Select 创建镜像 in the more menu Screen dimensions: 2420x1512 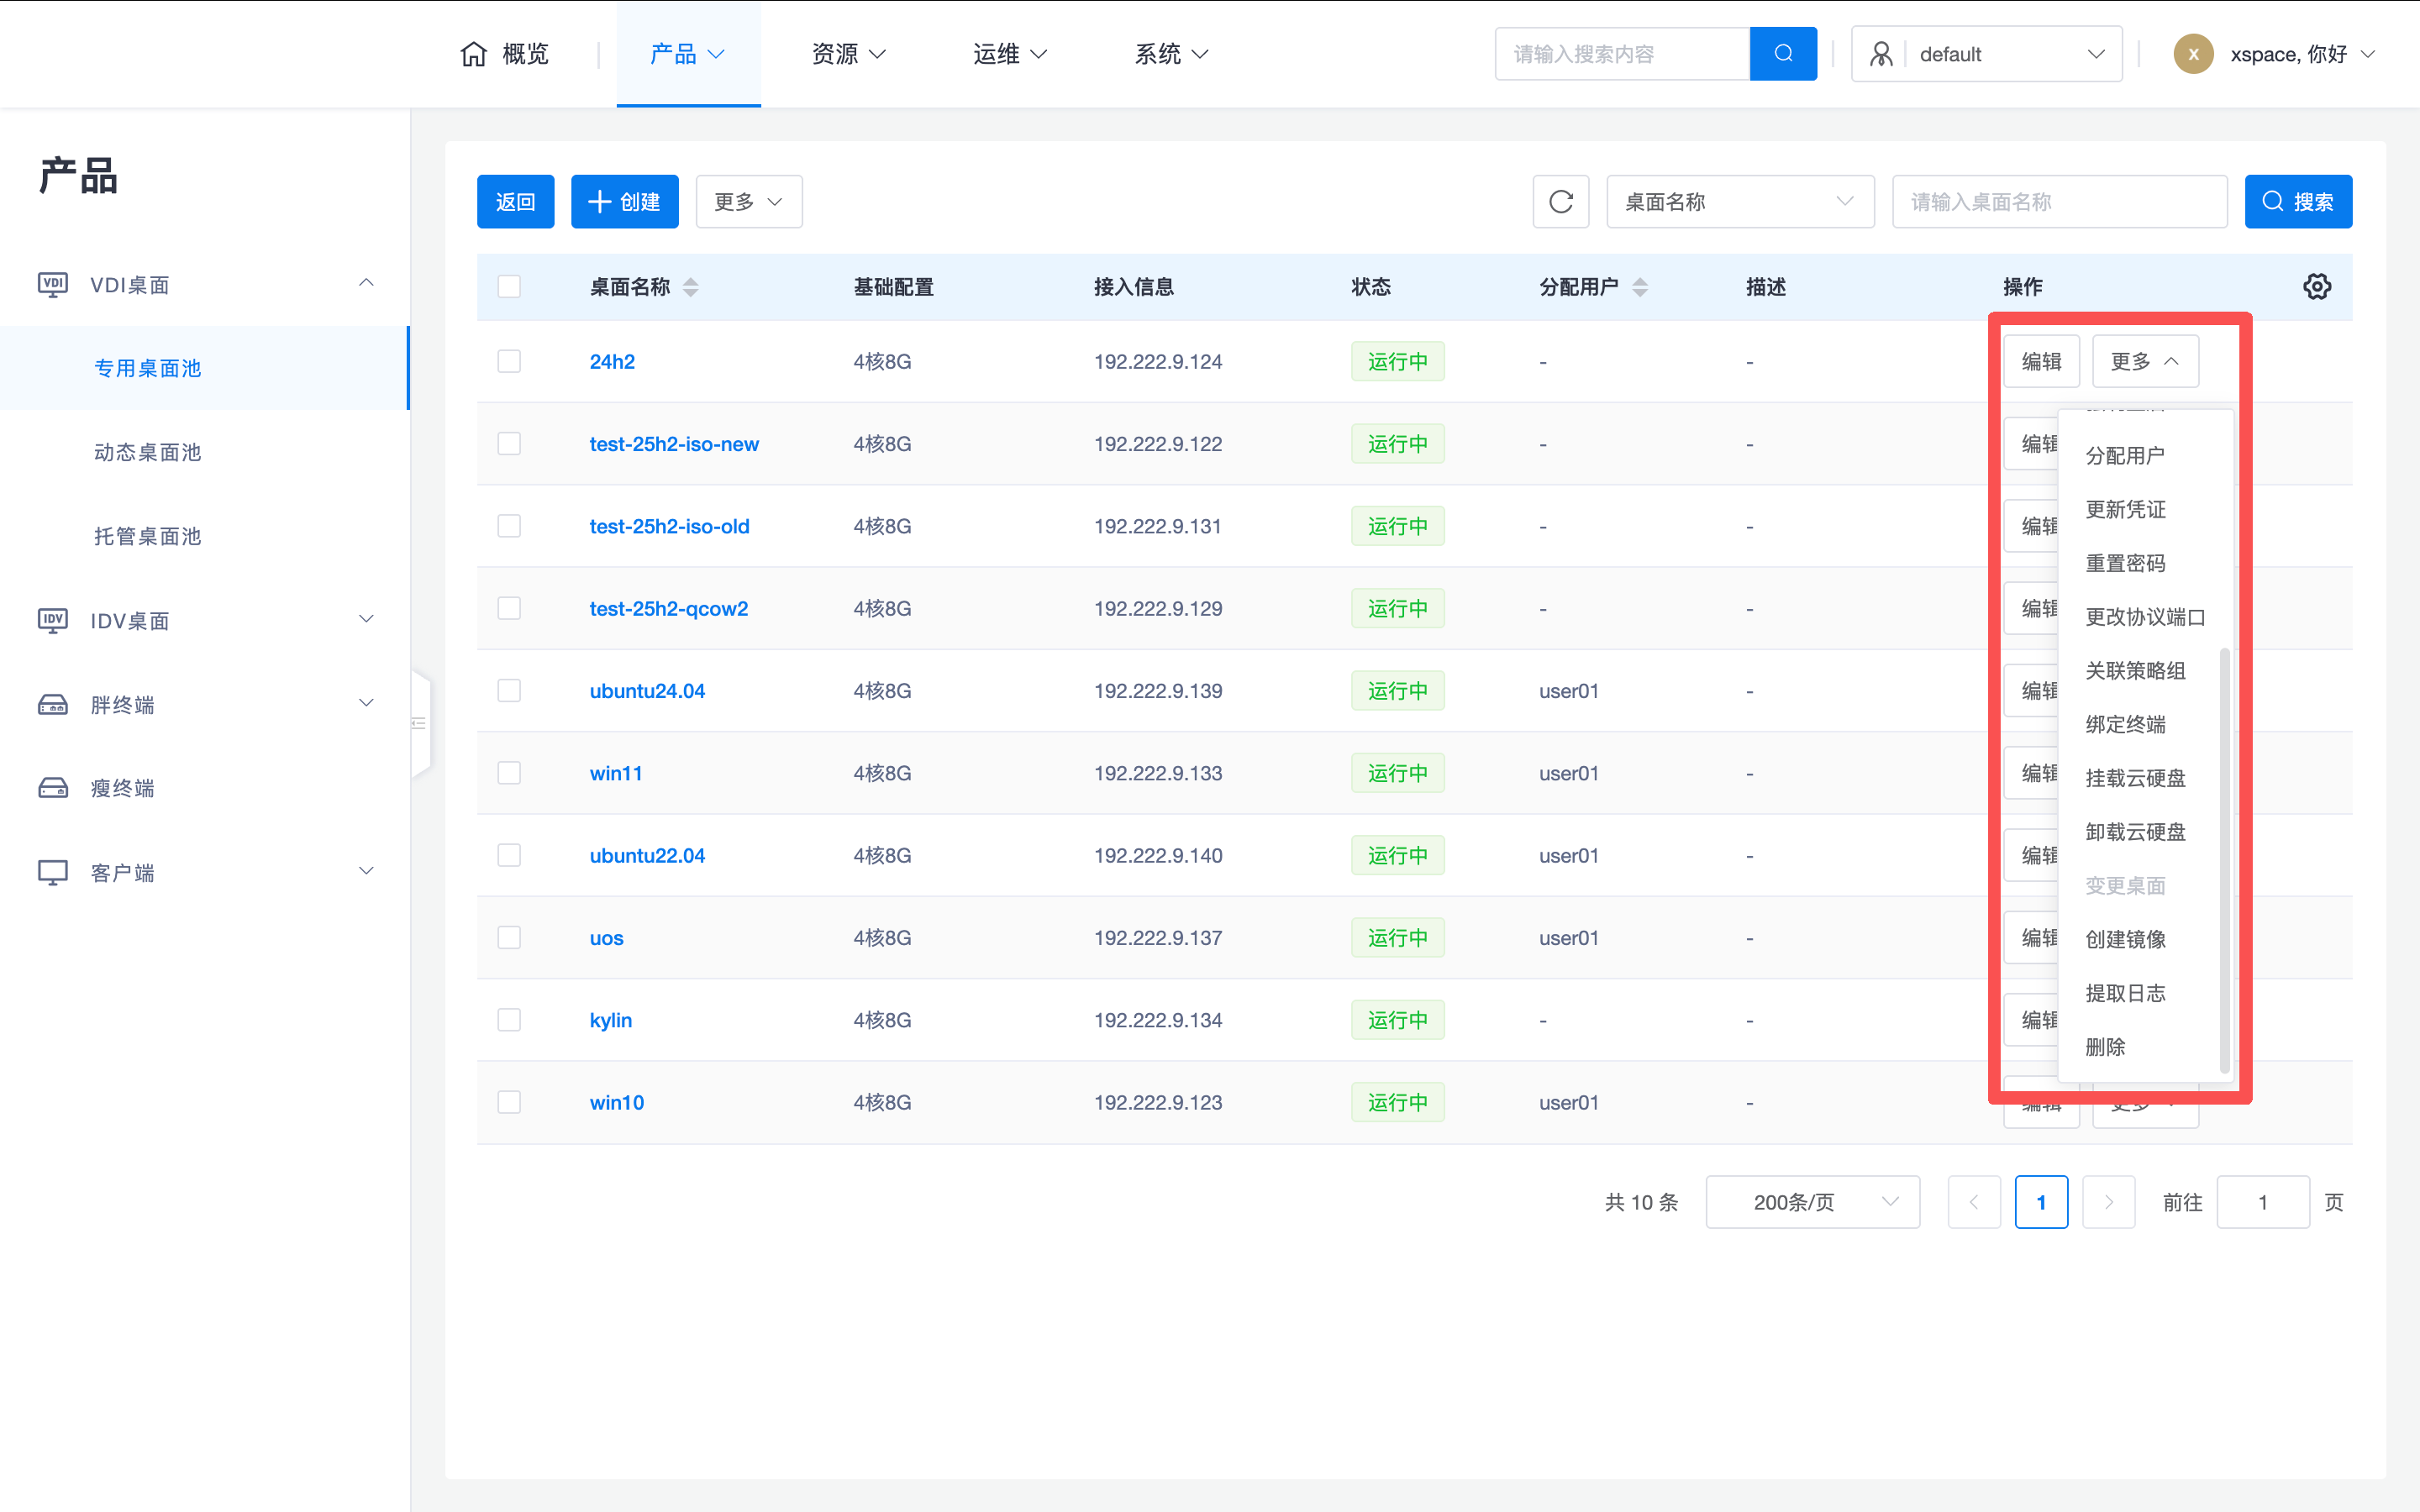point(2125,939)
